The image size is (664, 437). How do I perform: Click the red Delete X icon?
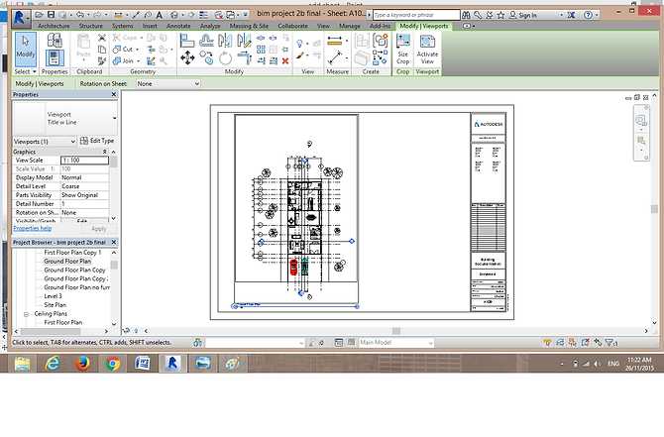click(285, 61)
